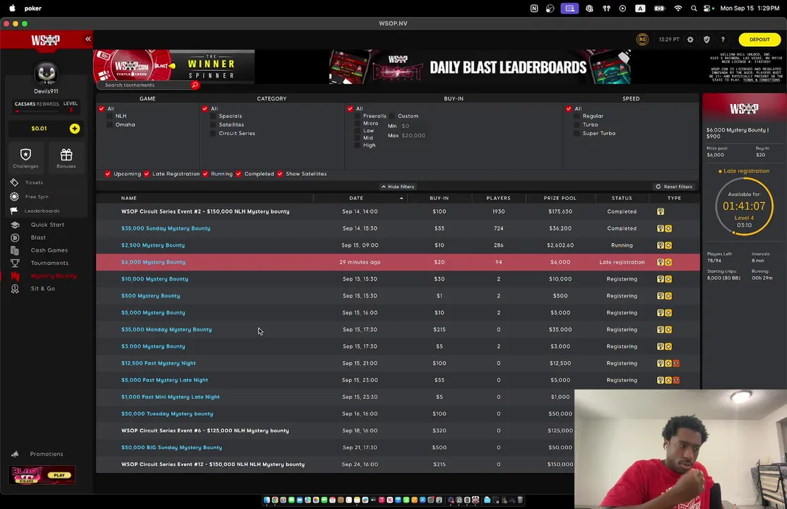Open Daily Blast Leaderboards banner
The width and height of the screenshot is (787, 509).
pyautogui.click(x=480, y=67)
